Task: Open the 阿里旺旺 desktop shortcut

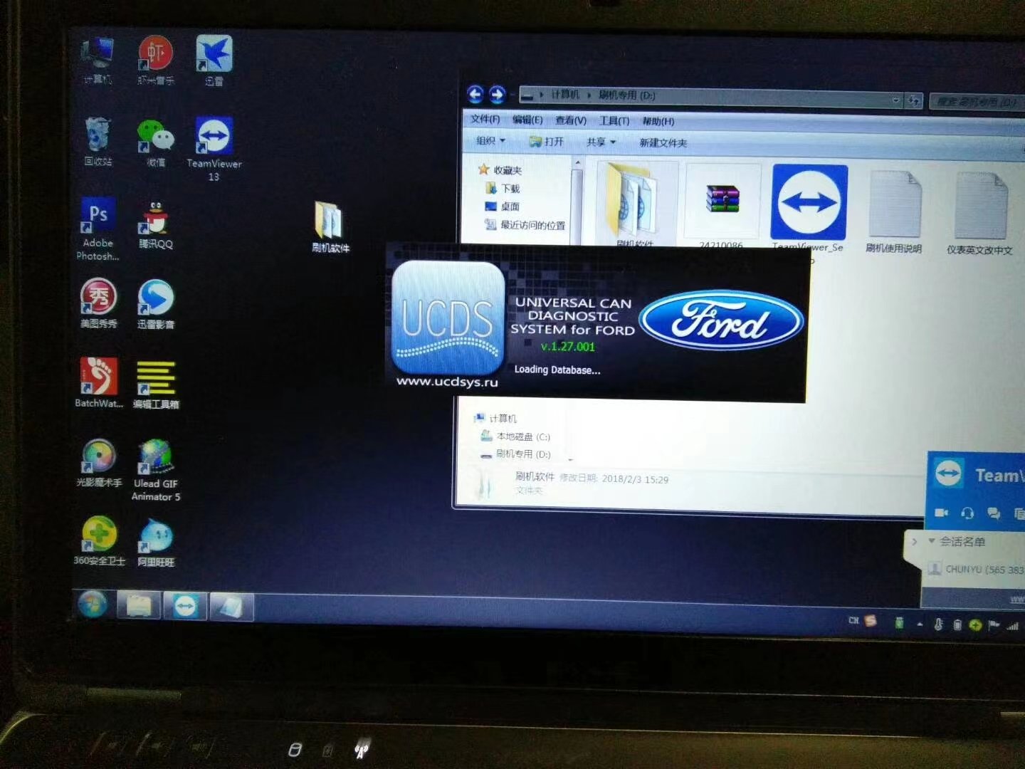Action: (156, 543)
